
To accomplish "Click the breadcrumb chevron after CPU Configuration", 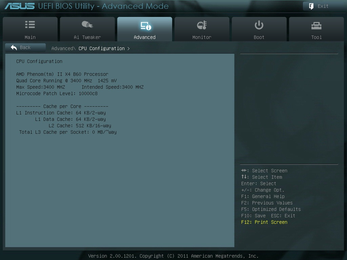I will click(128, 48).
